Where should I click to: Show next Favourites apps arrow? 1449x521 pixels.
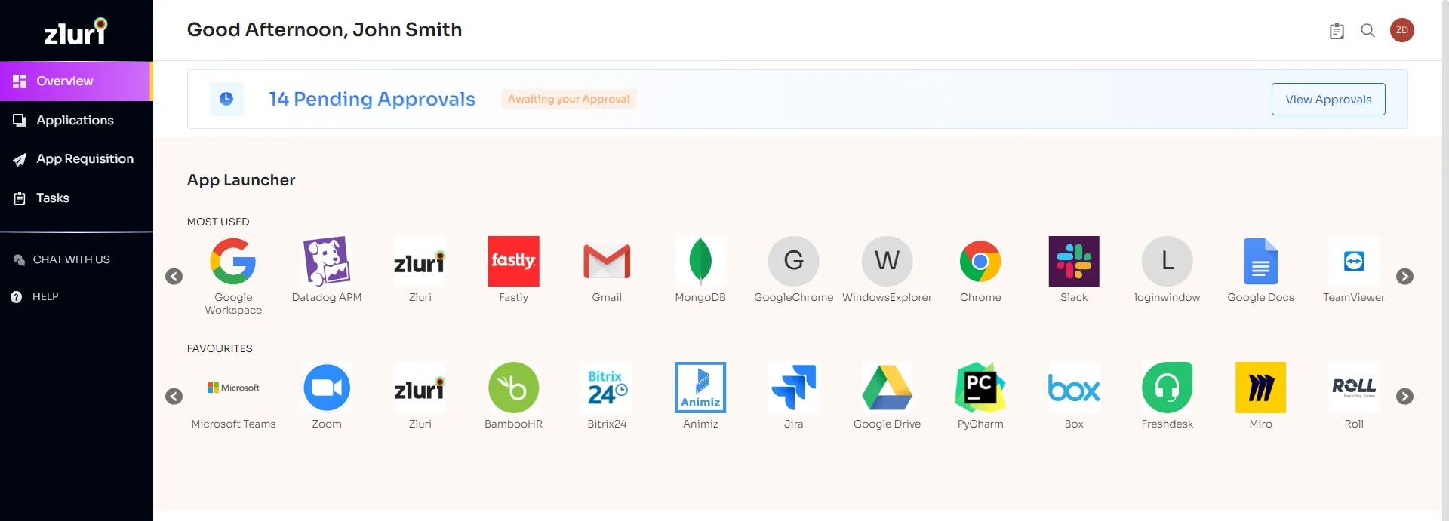click(x=1404, y=397)
